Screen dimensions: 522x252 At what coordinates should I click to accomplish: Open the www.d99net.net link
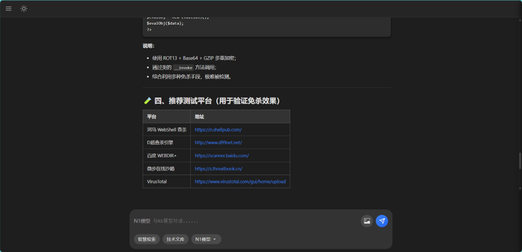218,143
